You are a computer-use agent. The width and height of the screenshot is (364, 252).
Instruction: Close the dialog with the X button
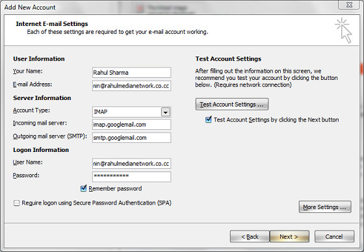pos(350,5)
